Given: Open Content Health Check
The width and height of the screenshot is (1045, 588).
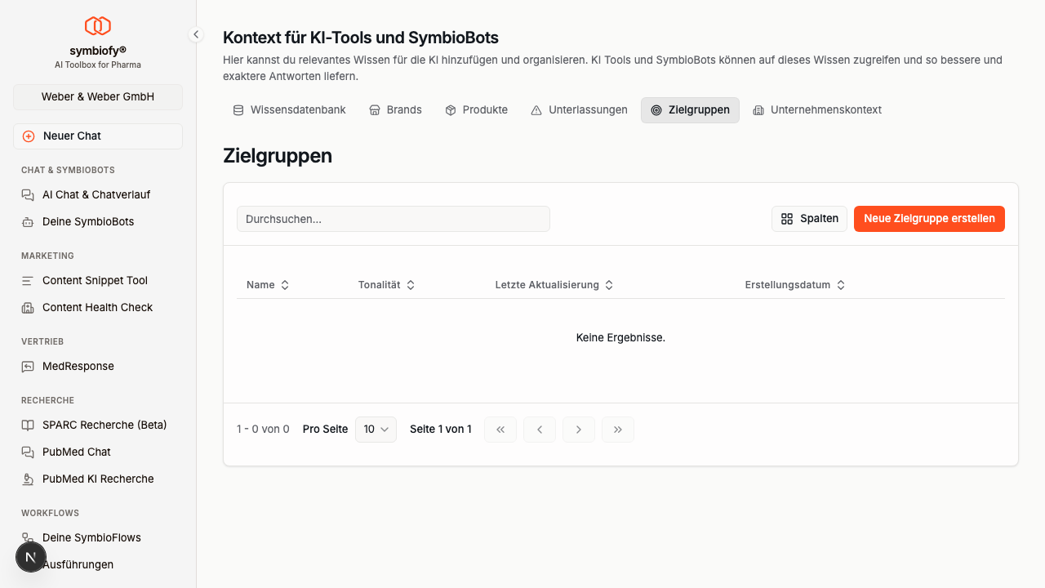Looking at the screenshot, I should (97, 308).
